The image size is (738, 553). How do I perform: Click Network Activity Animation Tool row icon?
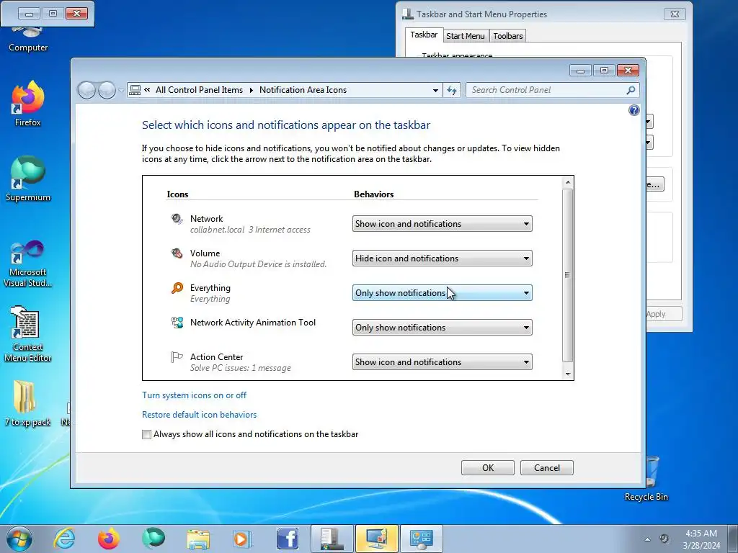tap(177, 323)
